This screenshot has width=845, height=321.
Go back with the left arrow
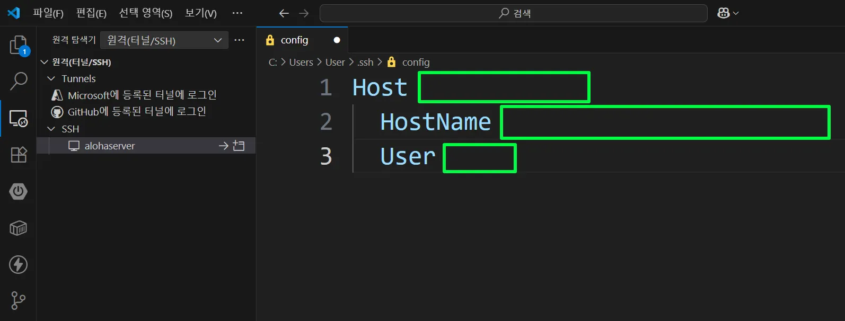click(x=284, y=13)
